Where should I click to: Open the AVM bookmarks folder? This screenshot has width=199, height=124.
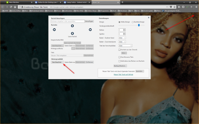[x=5, y=11]
